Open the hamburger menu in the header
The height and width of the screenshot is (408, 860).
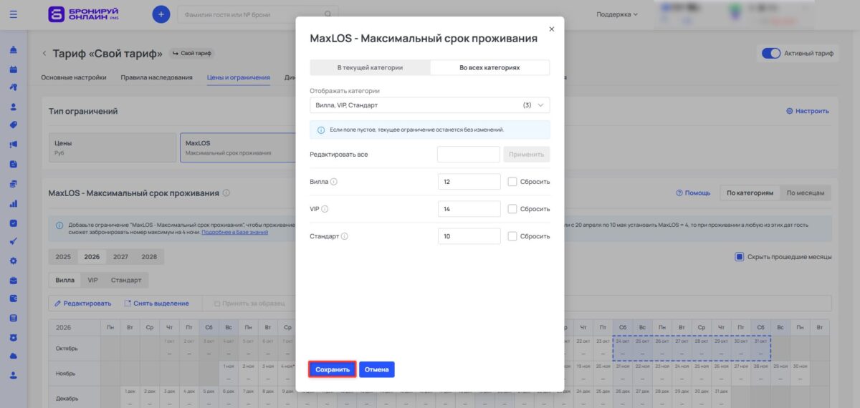(x=14, y=14)
